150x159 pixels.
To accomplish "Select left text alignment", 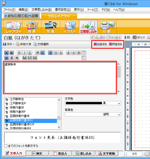I will (x=7, y=58).
